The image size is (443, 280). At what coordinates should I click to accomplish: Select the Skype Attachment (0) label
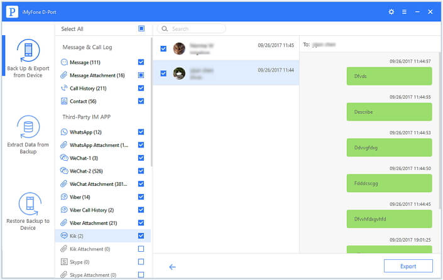[93, 275]
